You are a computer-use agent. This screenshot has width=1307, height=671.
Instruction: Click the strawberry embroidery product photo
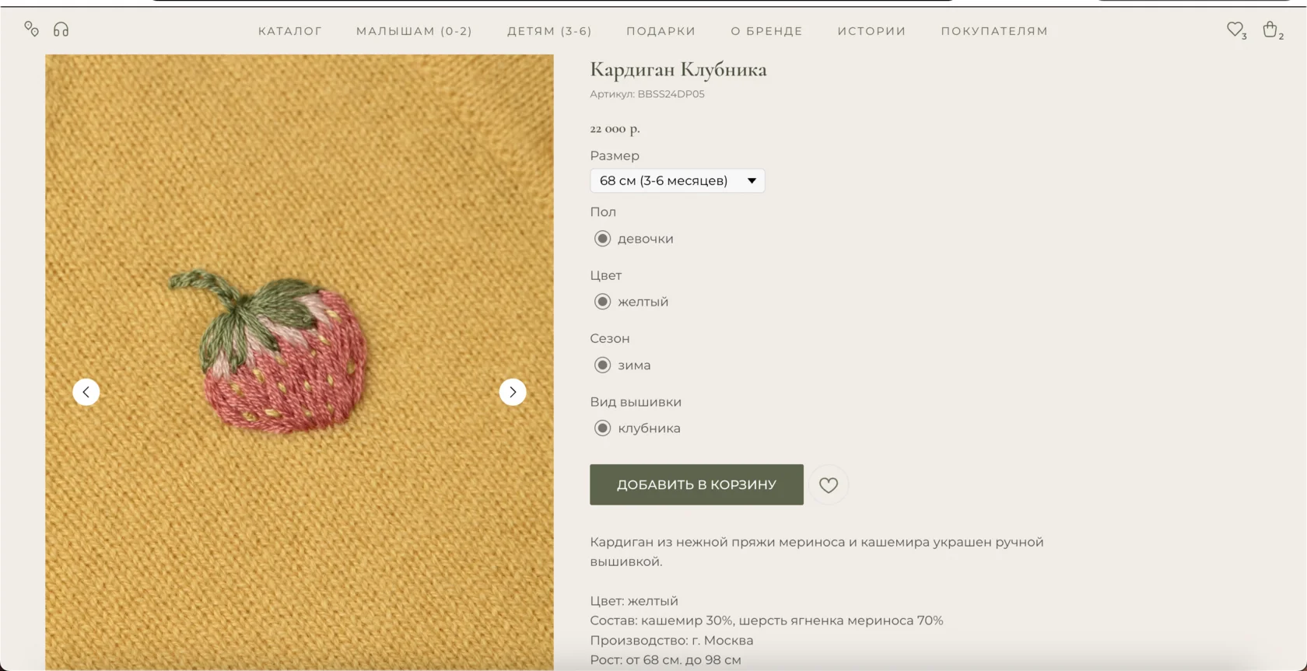click(x=300, y=362)
